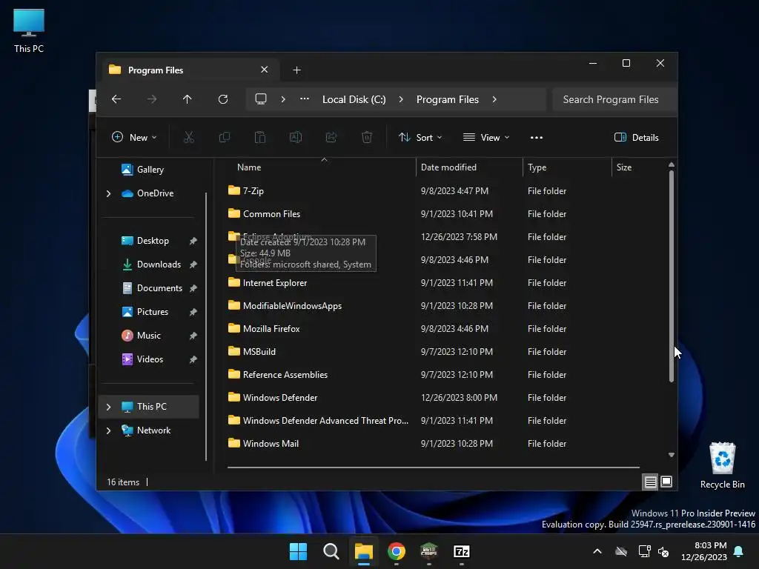Viewport: 759px width, 569px height.
Task: Open the notification bell in system tray
Action: pyautogui.click(x=739, y=551)
